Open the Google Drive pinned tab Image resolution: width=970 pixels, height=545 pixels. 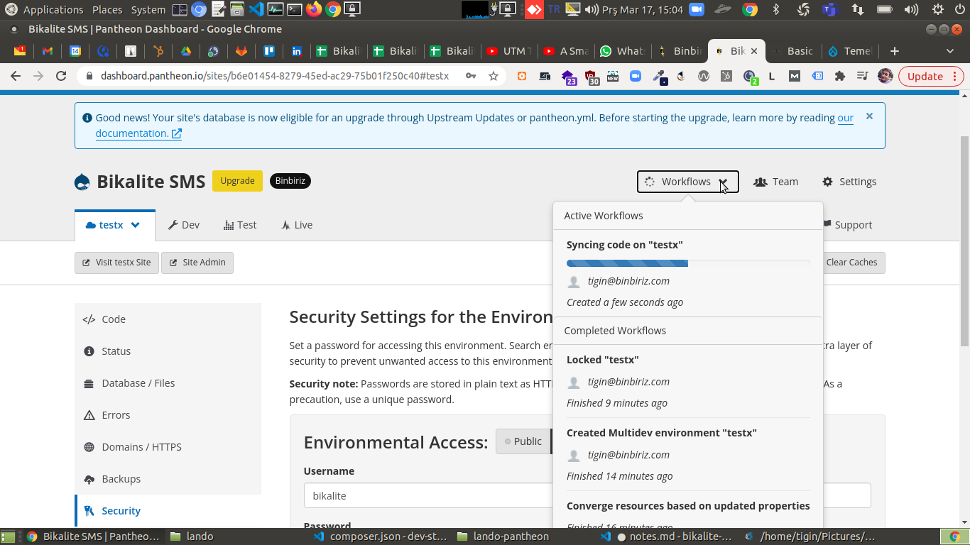(186, 51)
